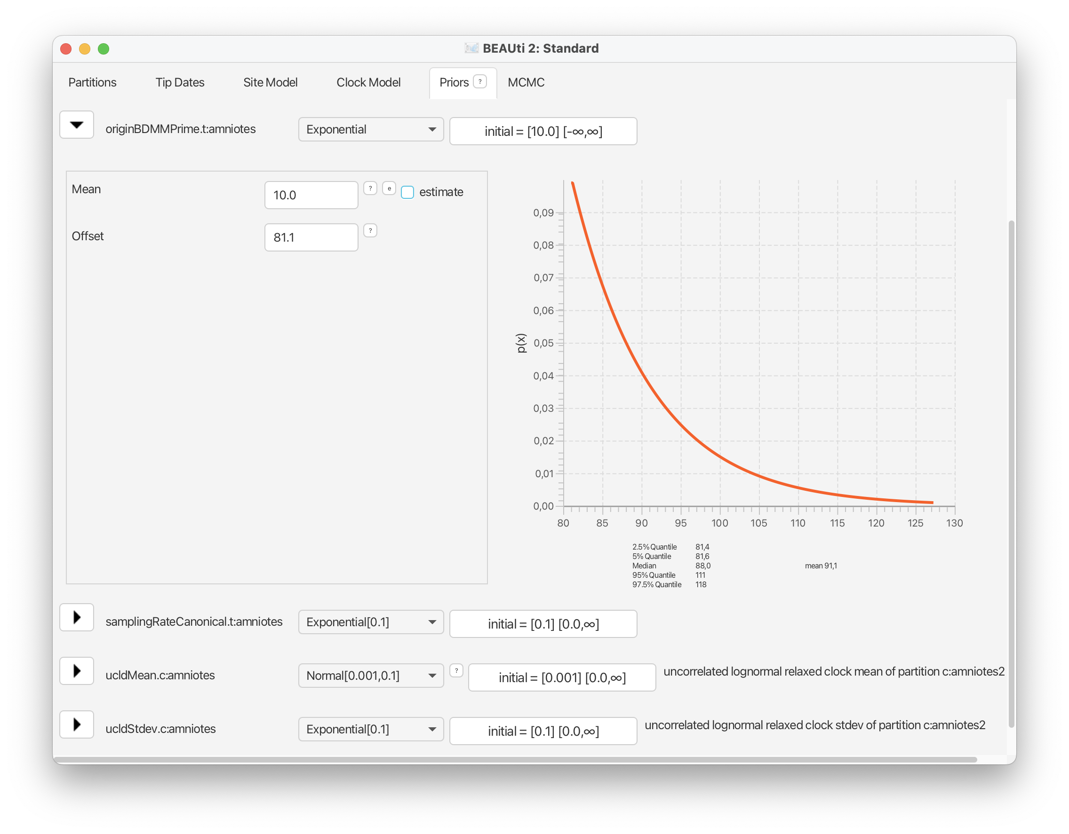Click samplingRateCanonical initial = [0.1] button
The height and width of the screenshot is (834, 1069).
tap(543, 624)
